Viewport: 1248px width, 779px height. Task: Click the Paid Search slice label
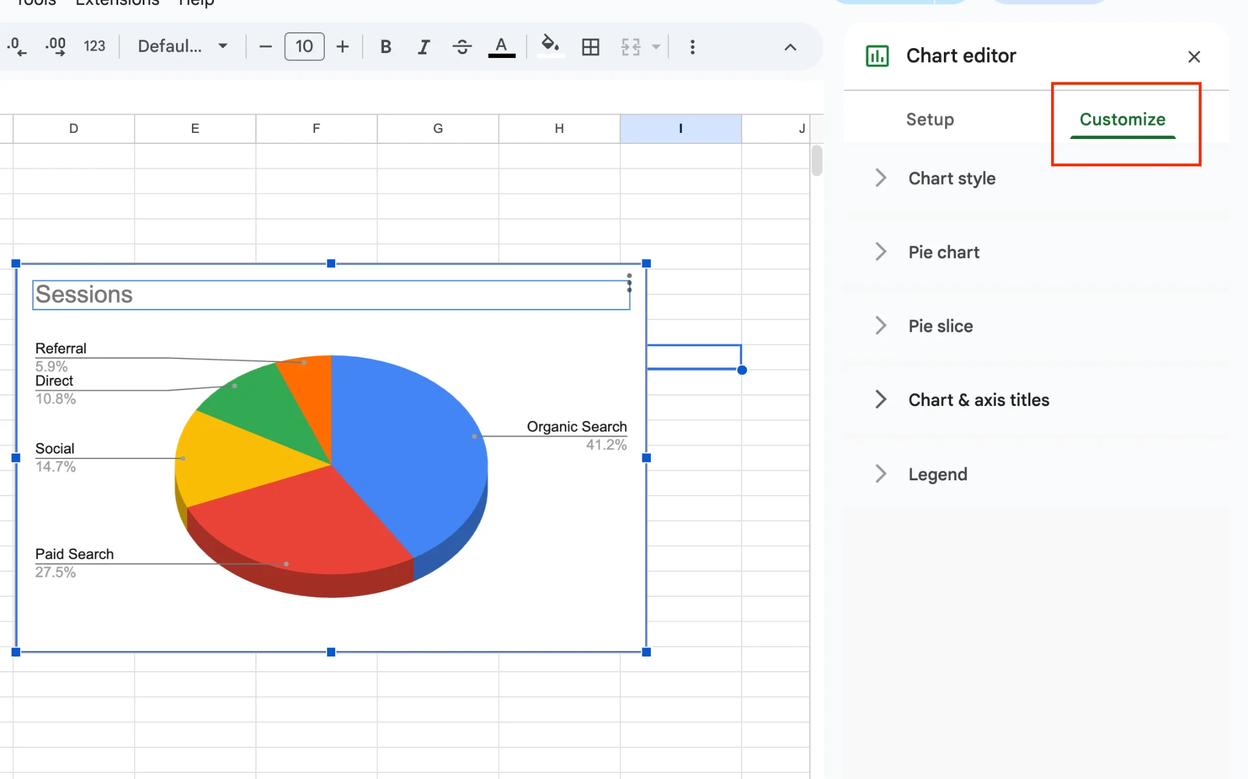click(x=74, y=554)
